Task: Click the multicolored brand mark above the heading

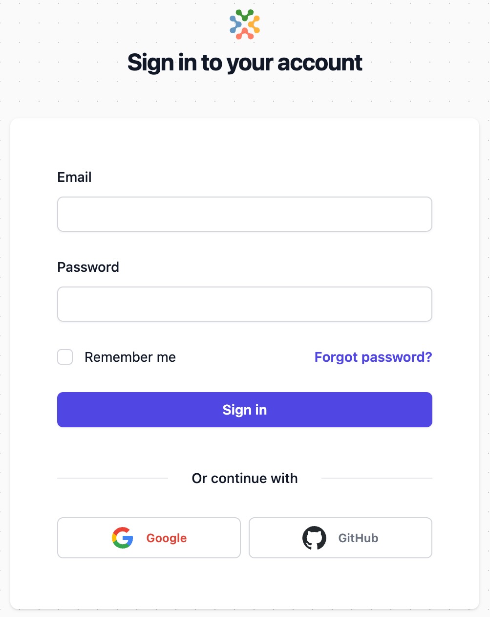Action: pyautogui.click(x=244, y=23)
